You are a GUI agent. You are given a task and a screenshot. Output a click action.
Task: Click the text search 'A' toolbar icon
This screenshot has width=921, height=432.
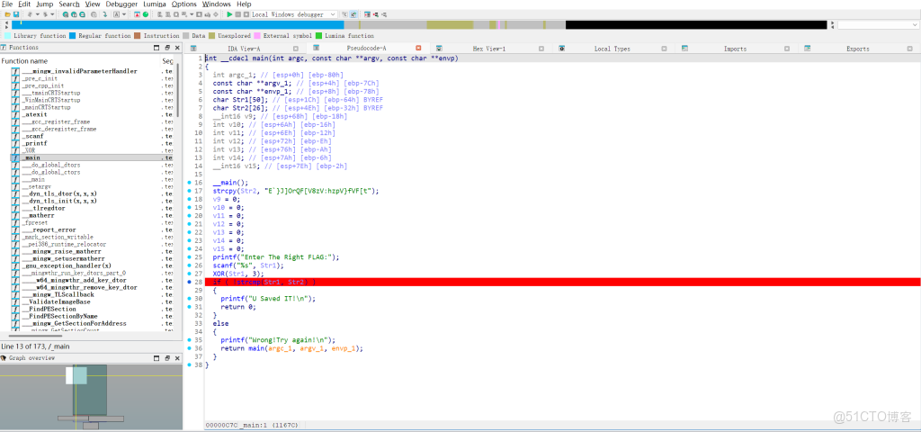tap(116, 14)
